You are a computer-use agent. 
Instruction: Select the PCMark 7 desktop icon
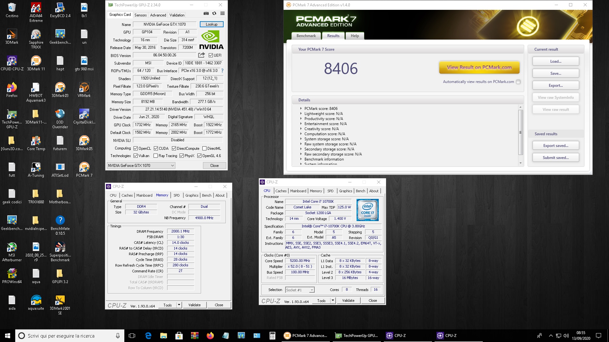(84, 170)
